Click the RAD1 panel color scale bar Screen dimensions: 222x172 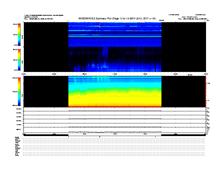click(19, 60)
